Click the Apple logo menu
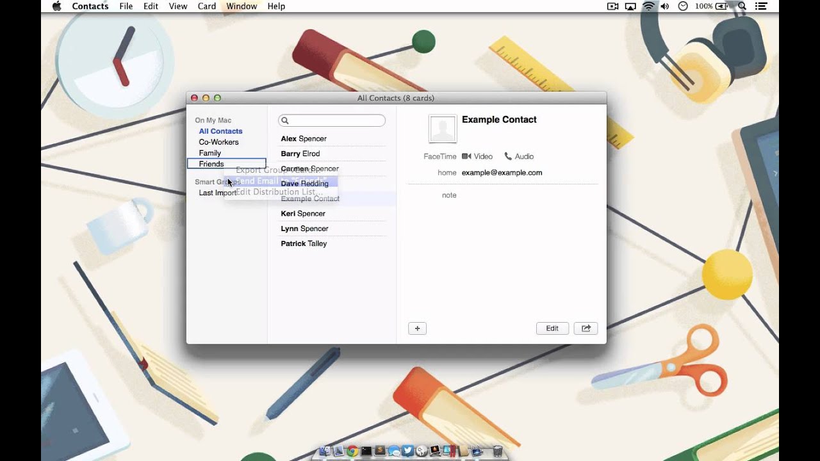The height and width of the screenshot is (461, 820). (56, 6)
